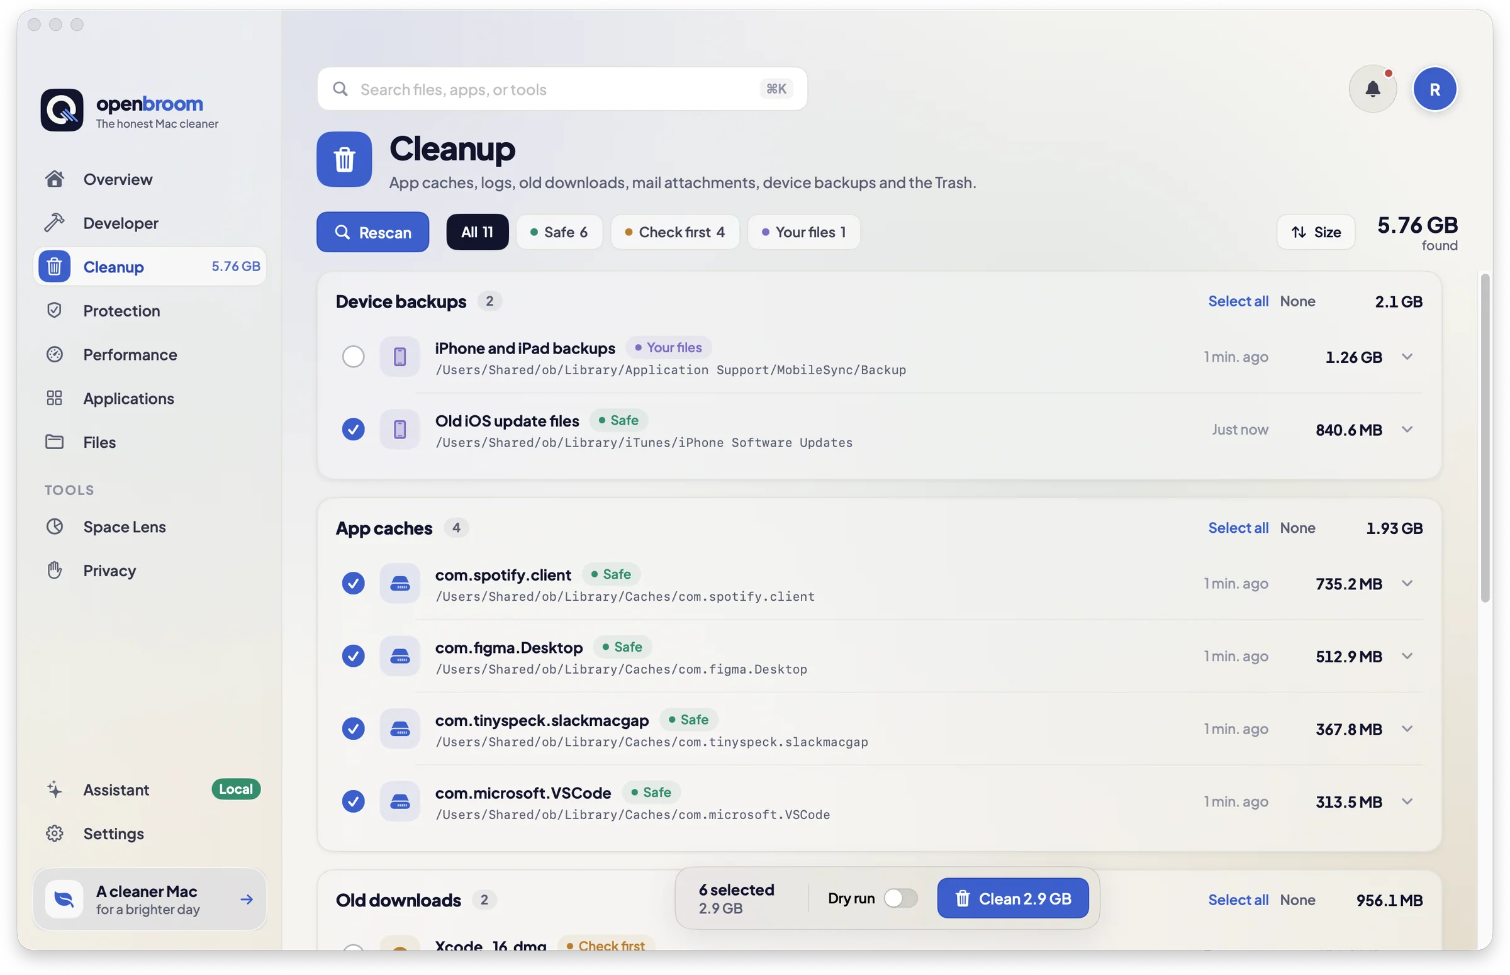Screen dimensions: 1510x975
Task: Click the vertical scrollbar of the cleanup list
Action: coord(1485,438)
